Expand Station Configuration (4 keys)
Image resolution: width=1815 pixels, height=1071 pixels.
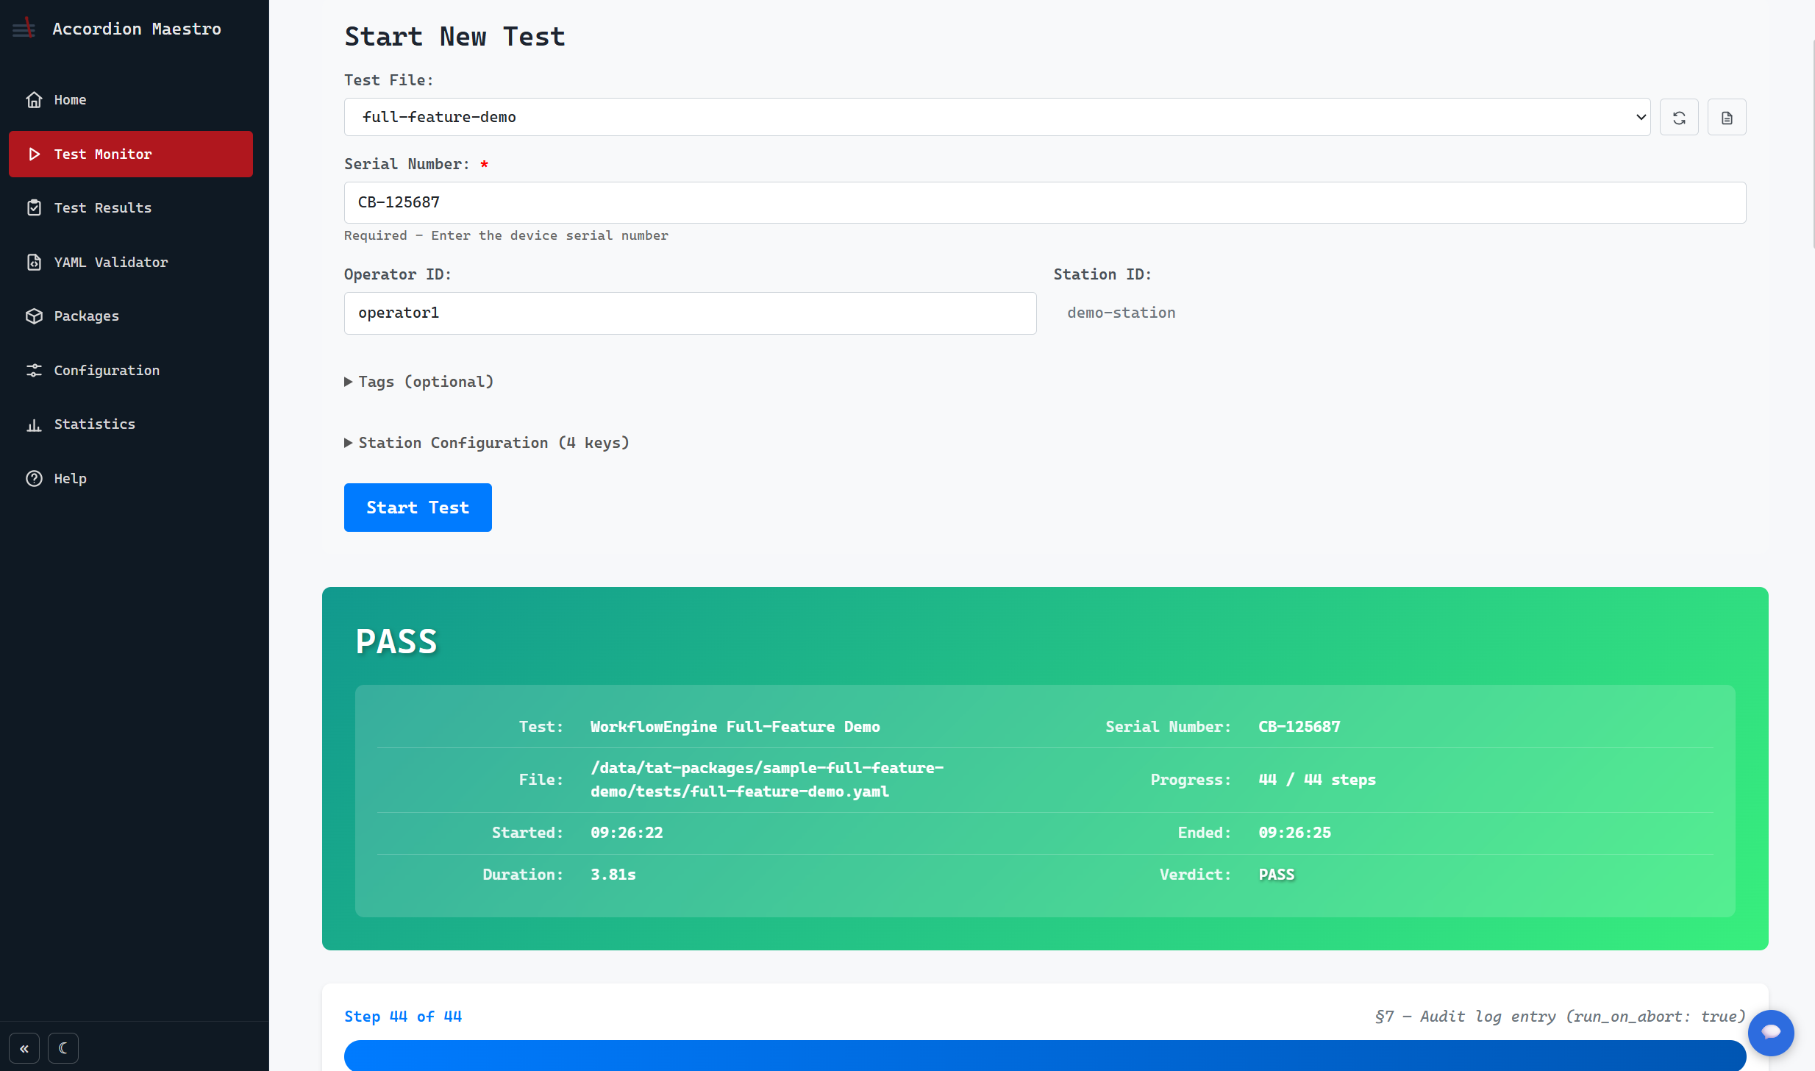point(487,443)
